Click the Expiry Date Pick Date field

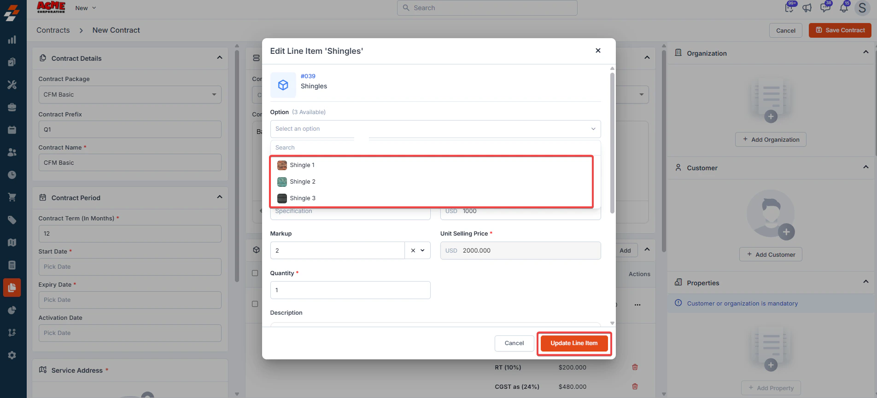coord(130,300)
